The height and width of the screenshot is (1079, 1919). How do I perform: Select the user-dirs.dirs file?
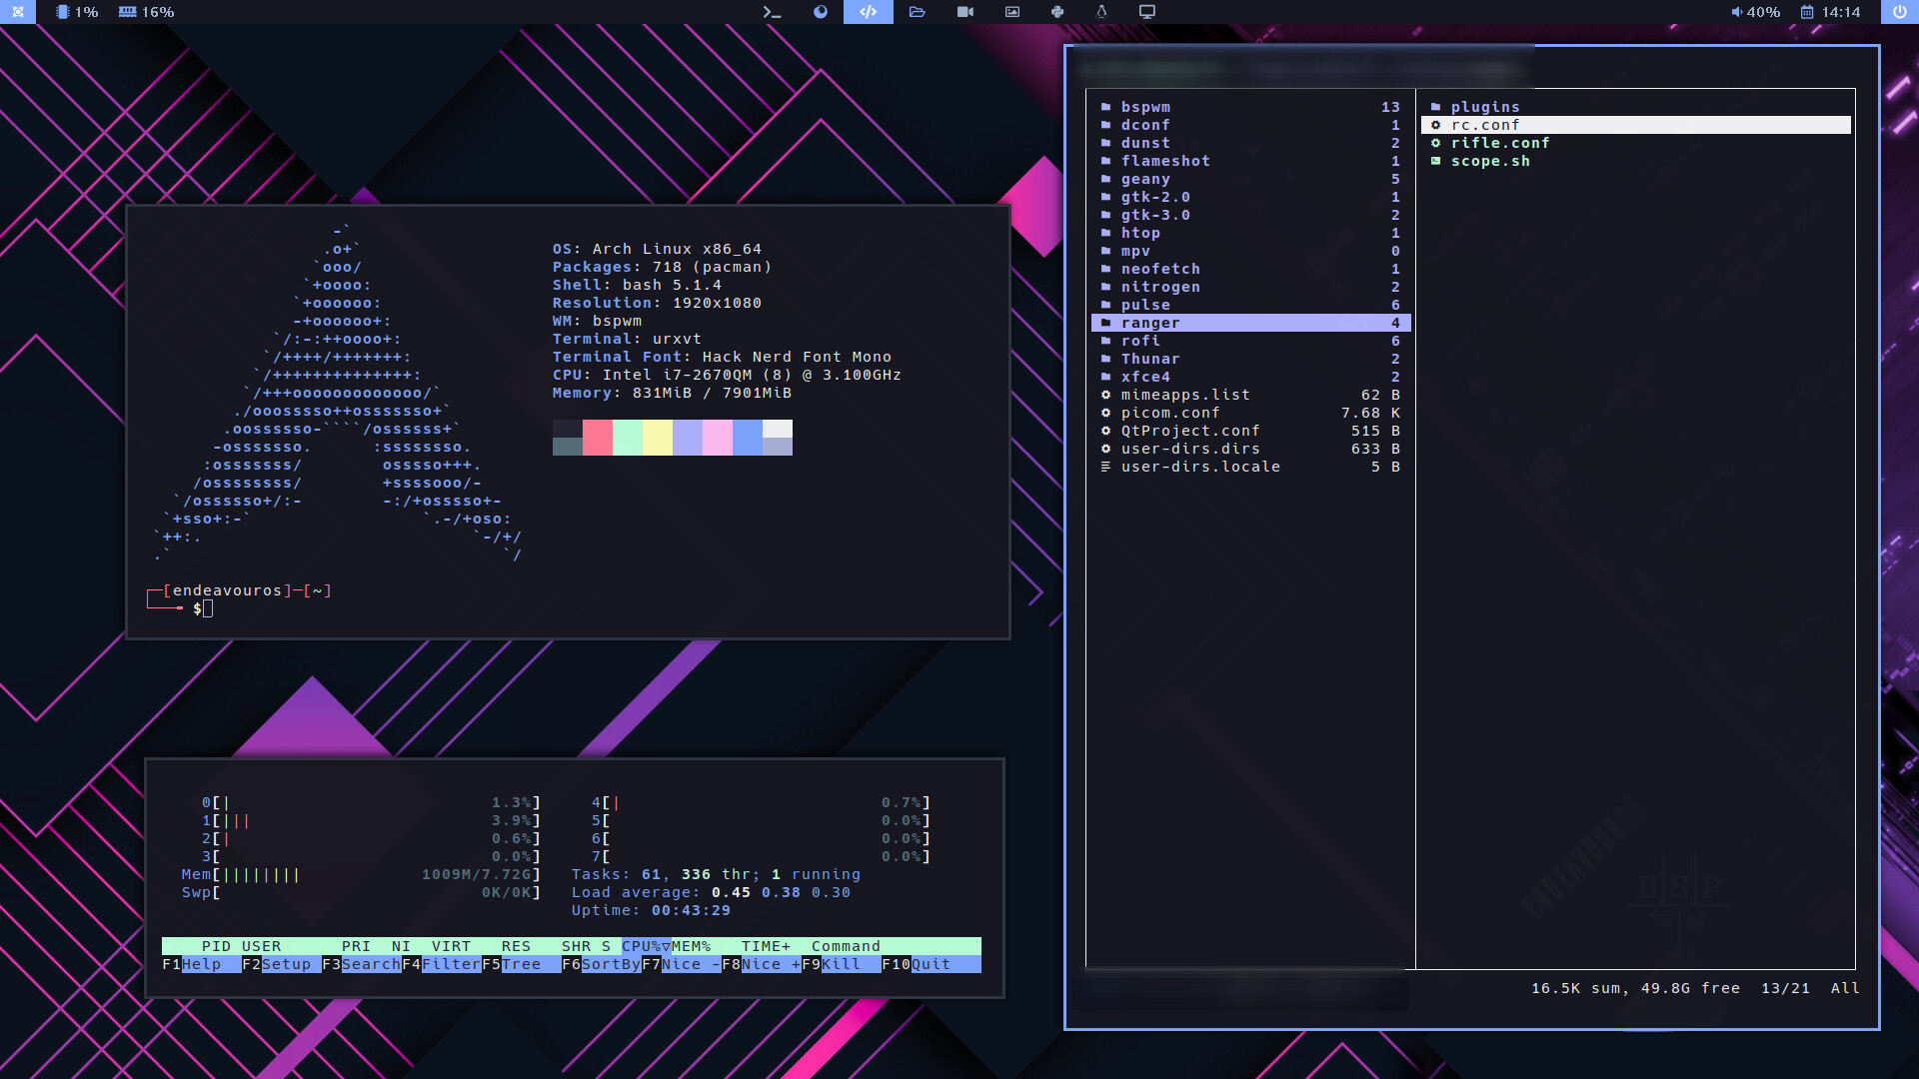(1250, 449)
